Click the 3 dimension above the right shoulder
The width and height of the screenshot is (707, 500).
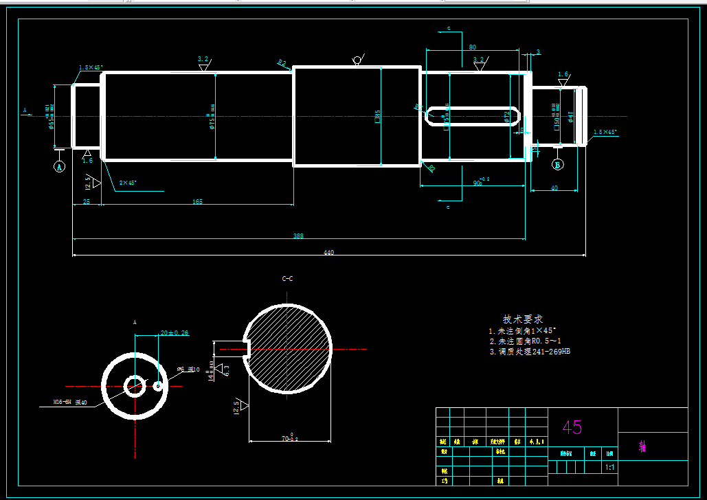click(x=538, y=52)
